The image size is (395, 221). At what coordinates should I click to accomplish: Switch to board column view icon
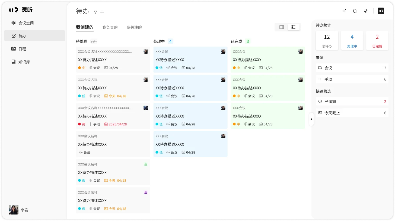click(282, 27)
